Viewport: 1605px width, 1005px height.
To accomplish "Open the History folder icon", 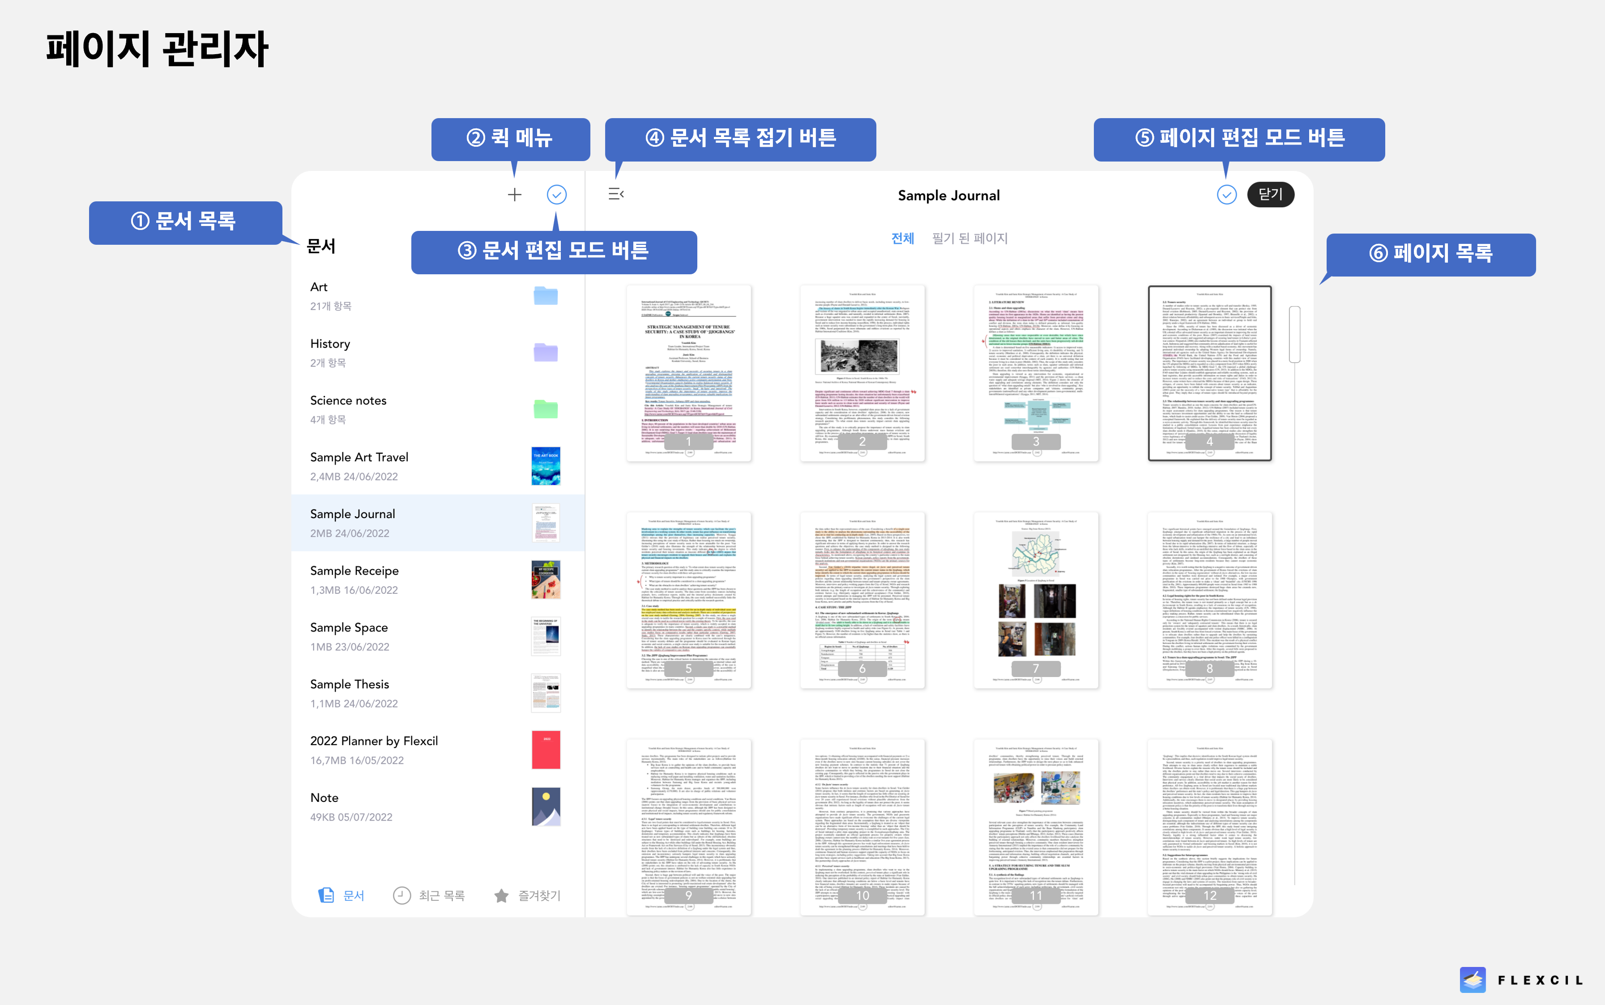I will [x=545, y=352].
